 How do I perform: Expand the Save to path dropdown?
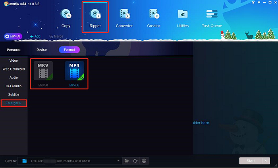click(x=118, y=161)
